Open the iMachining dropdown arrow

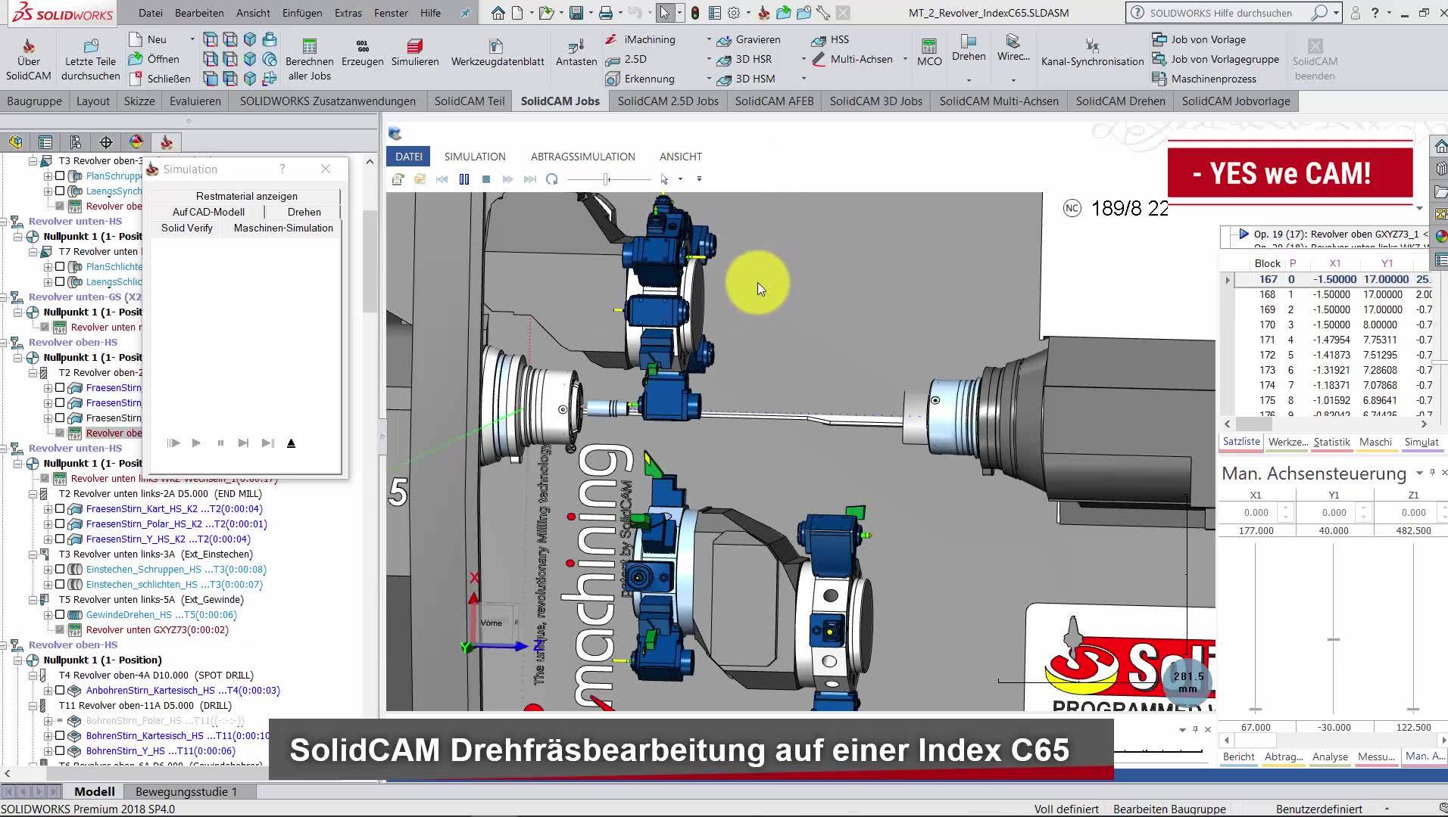point(709,39)
